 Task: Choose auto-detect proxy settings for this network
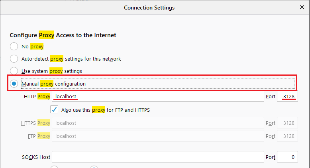[x=14, y=59]
